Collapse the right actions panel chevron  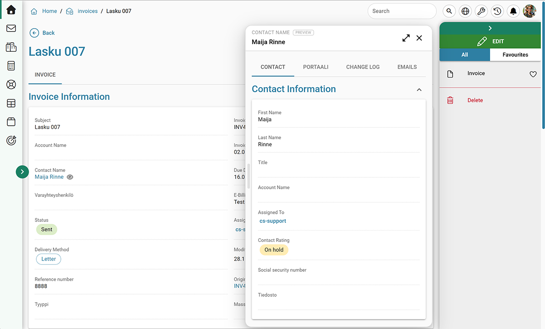[490, 28]
